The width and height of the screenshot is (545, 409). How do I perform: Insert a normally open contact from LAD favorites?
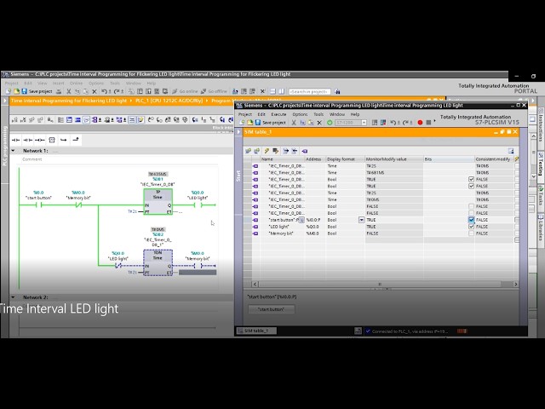pos(16,140)
